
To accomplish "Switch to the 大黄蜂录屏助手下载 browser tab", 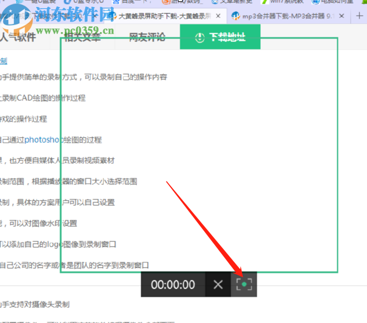I will click(165, 16).
